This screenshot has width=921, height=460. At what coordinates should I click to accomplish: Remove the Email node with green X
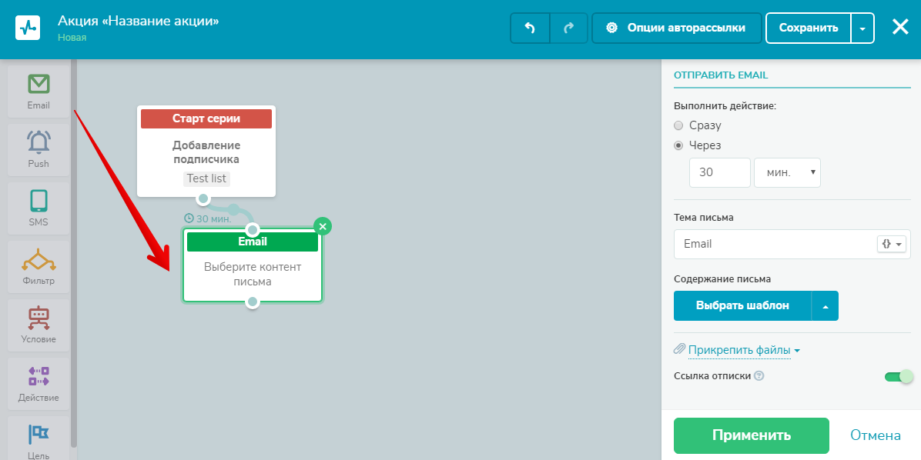tap(323, 226)
